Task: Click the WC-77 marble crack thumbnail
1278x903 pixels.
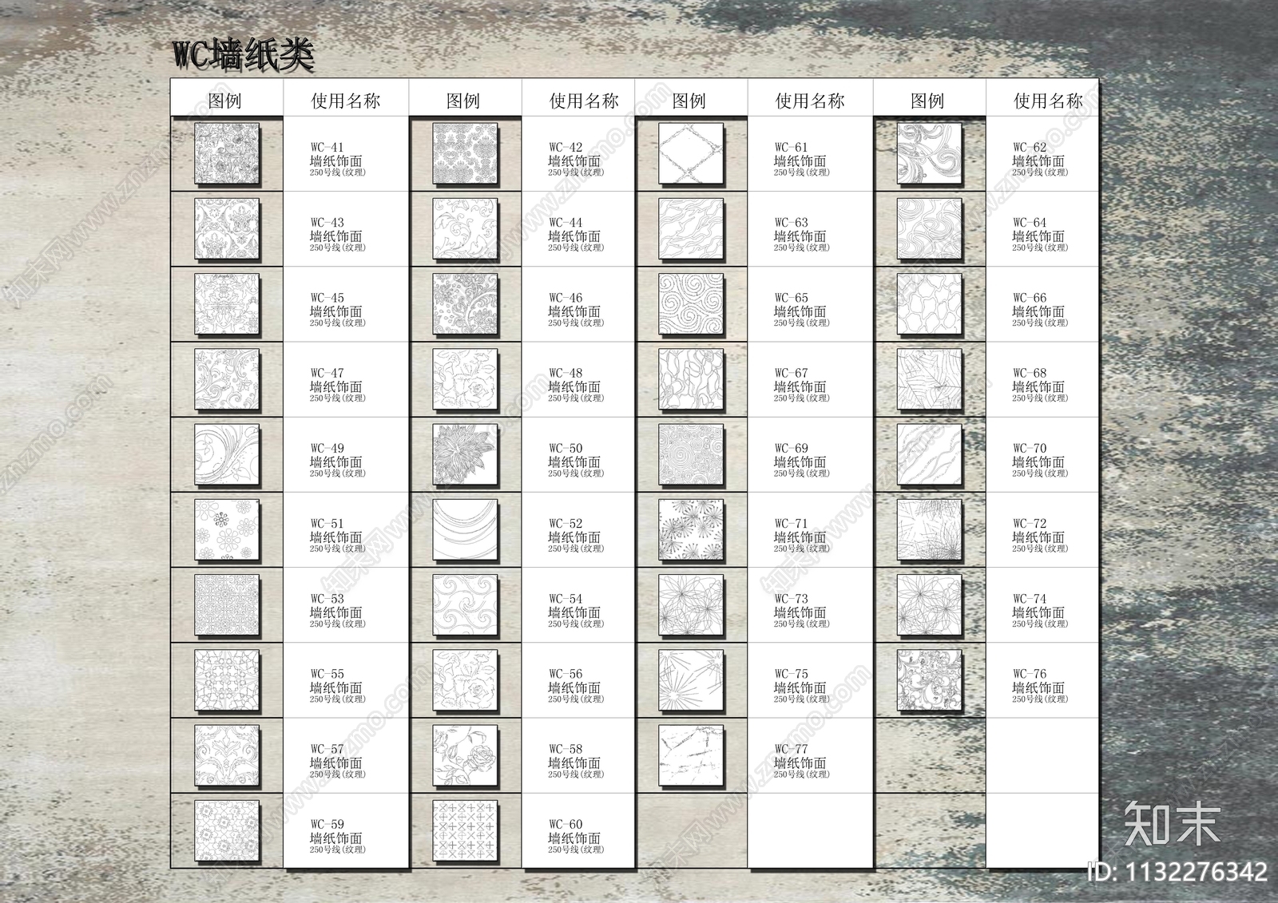Action: click(691, 755)
